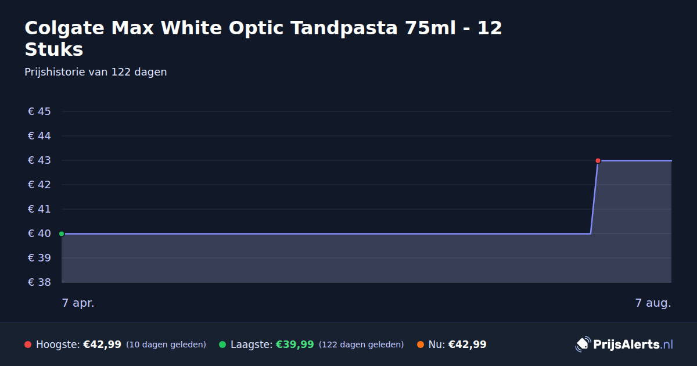Click the Hoogste €42,99 value
The image size is (697, 366).
(102, 345)
